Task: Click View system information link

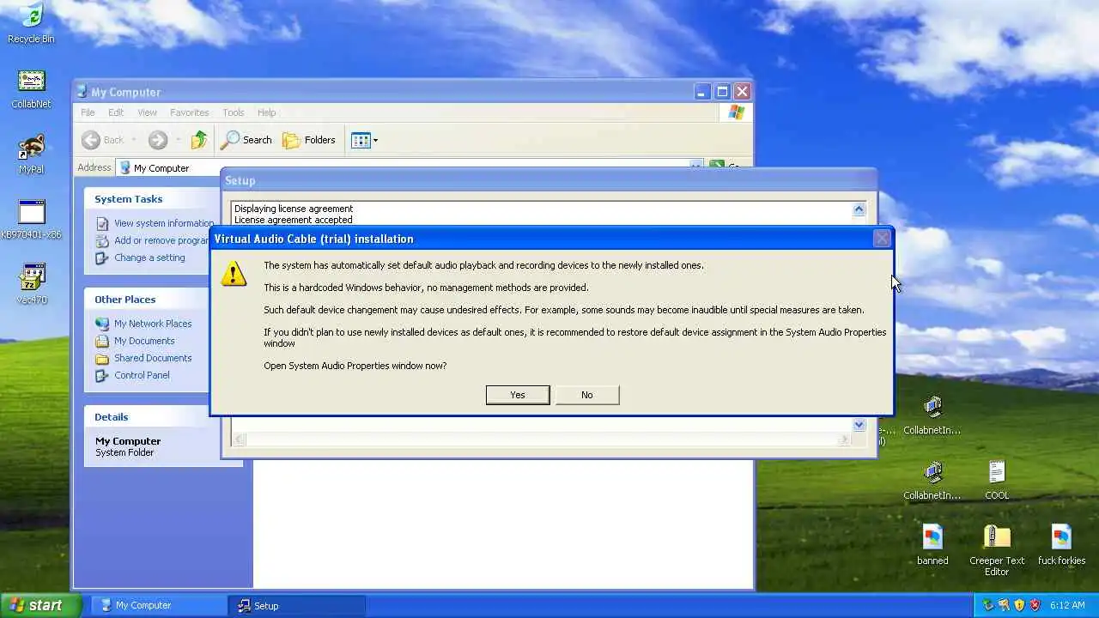Action: click(x=164, y=223)
